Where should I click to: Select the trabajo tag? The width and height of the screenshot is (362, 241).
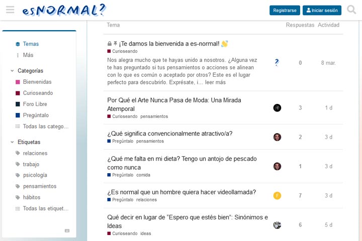[x=31, y=164]
